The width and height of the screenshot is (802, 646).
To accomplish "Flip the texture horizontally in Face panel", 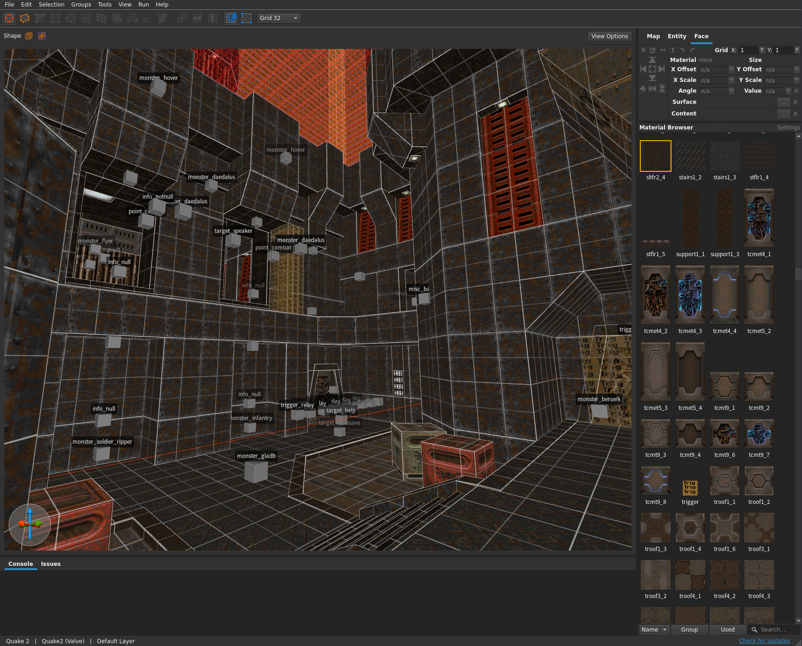I will 663,50.
